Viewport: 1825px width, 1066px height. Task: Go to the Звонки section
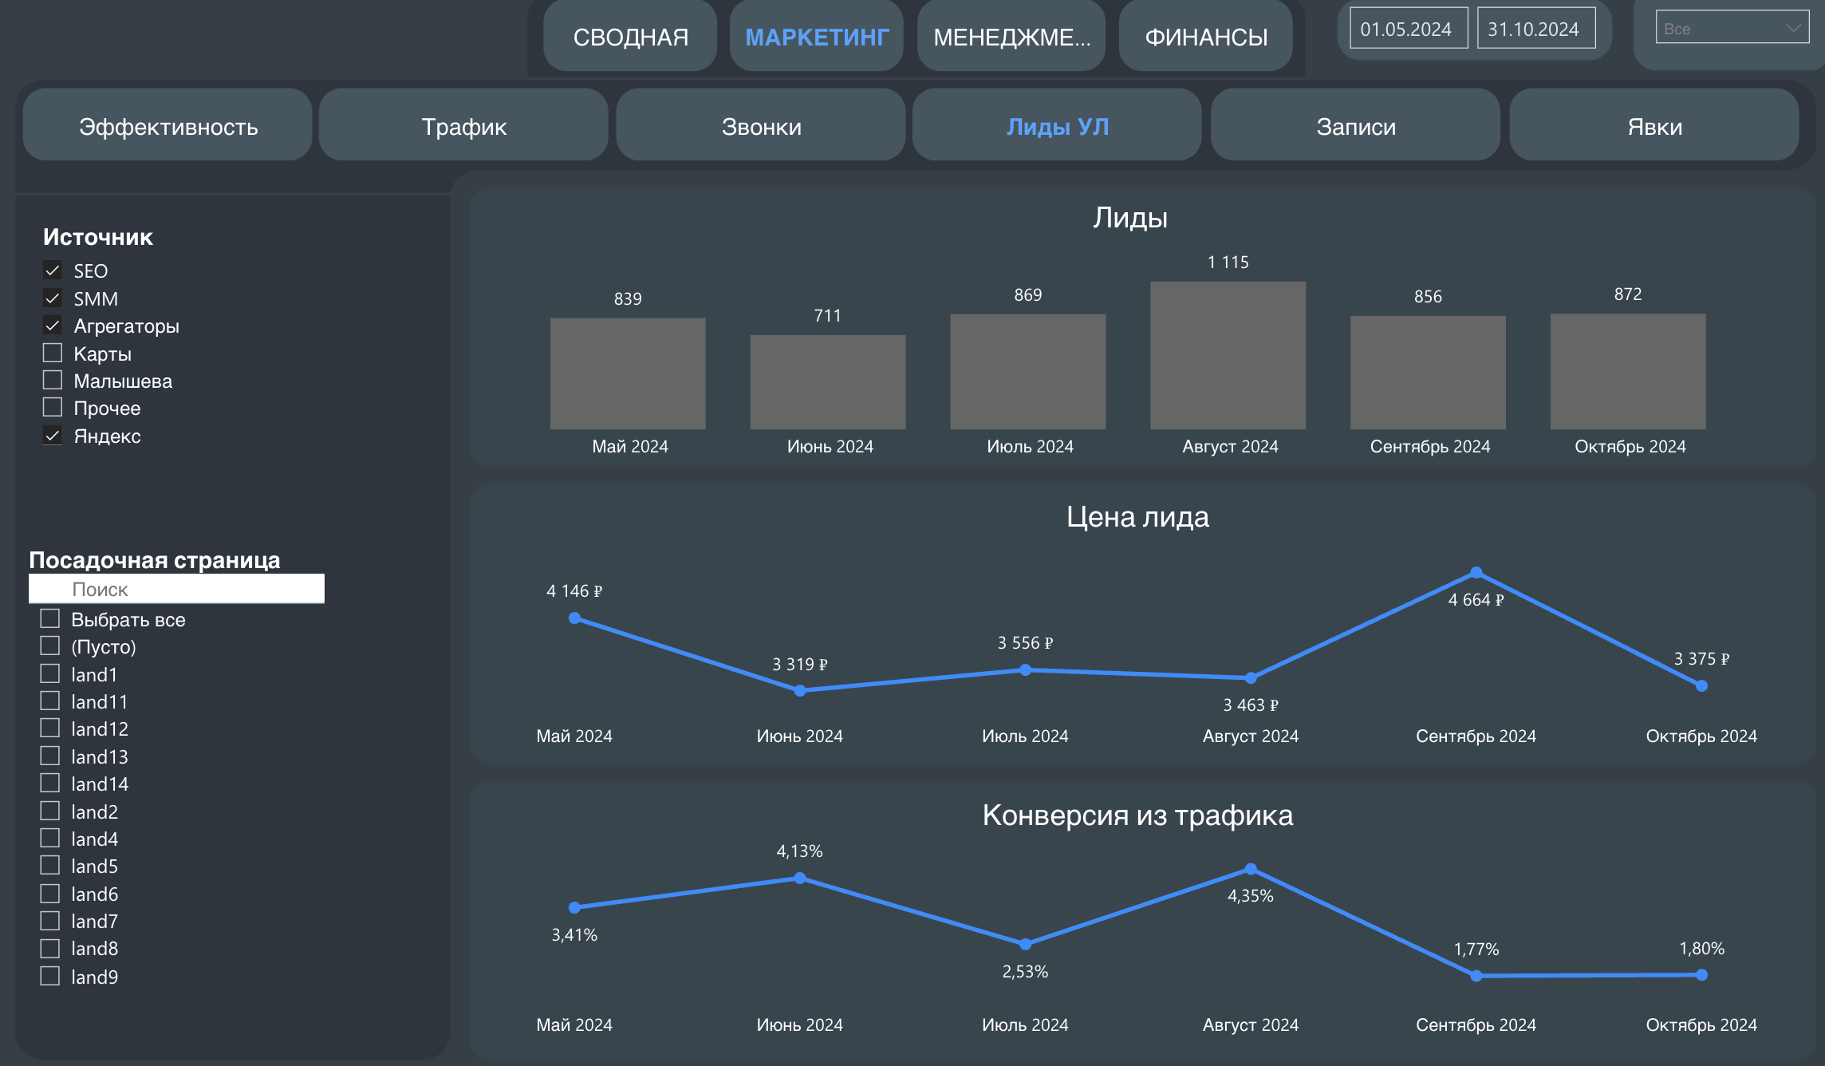pos(761,126)
